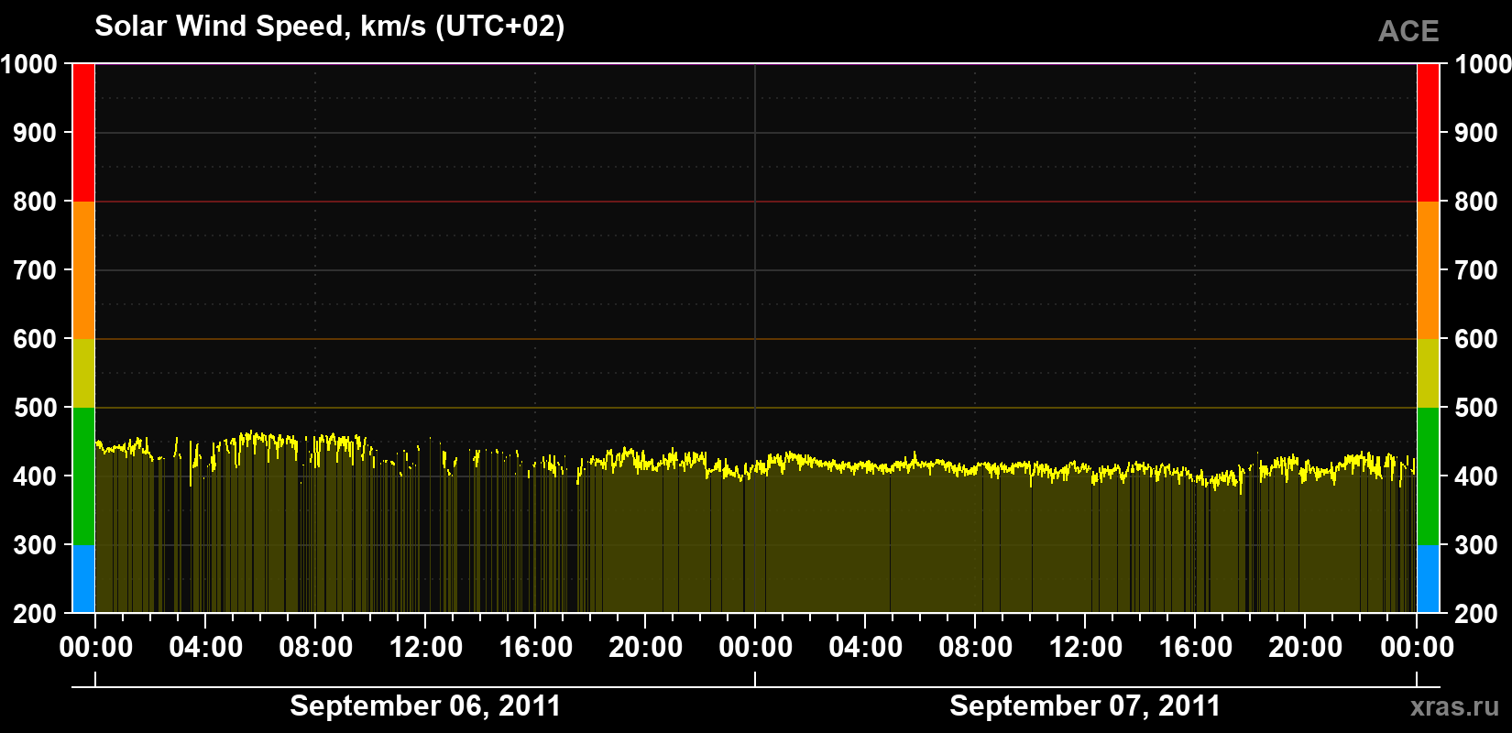
Task: Click the orange 600–800 band on left scale
Action: (83, 270)
